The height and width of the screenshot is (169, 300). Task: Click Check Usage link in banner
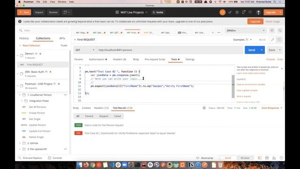point(272,22)
